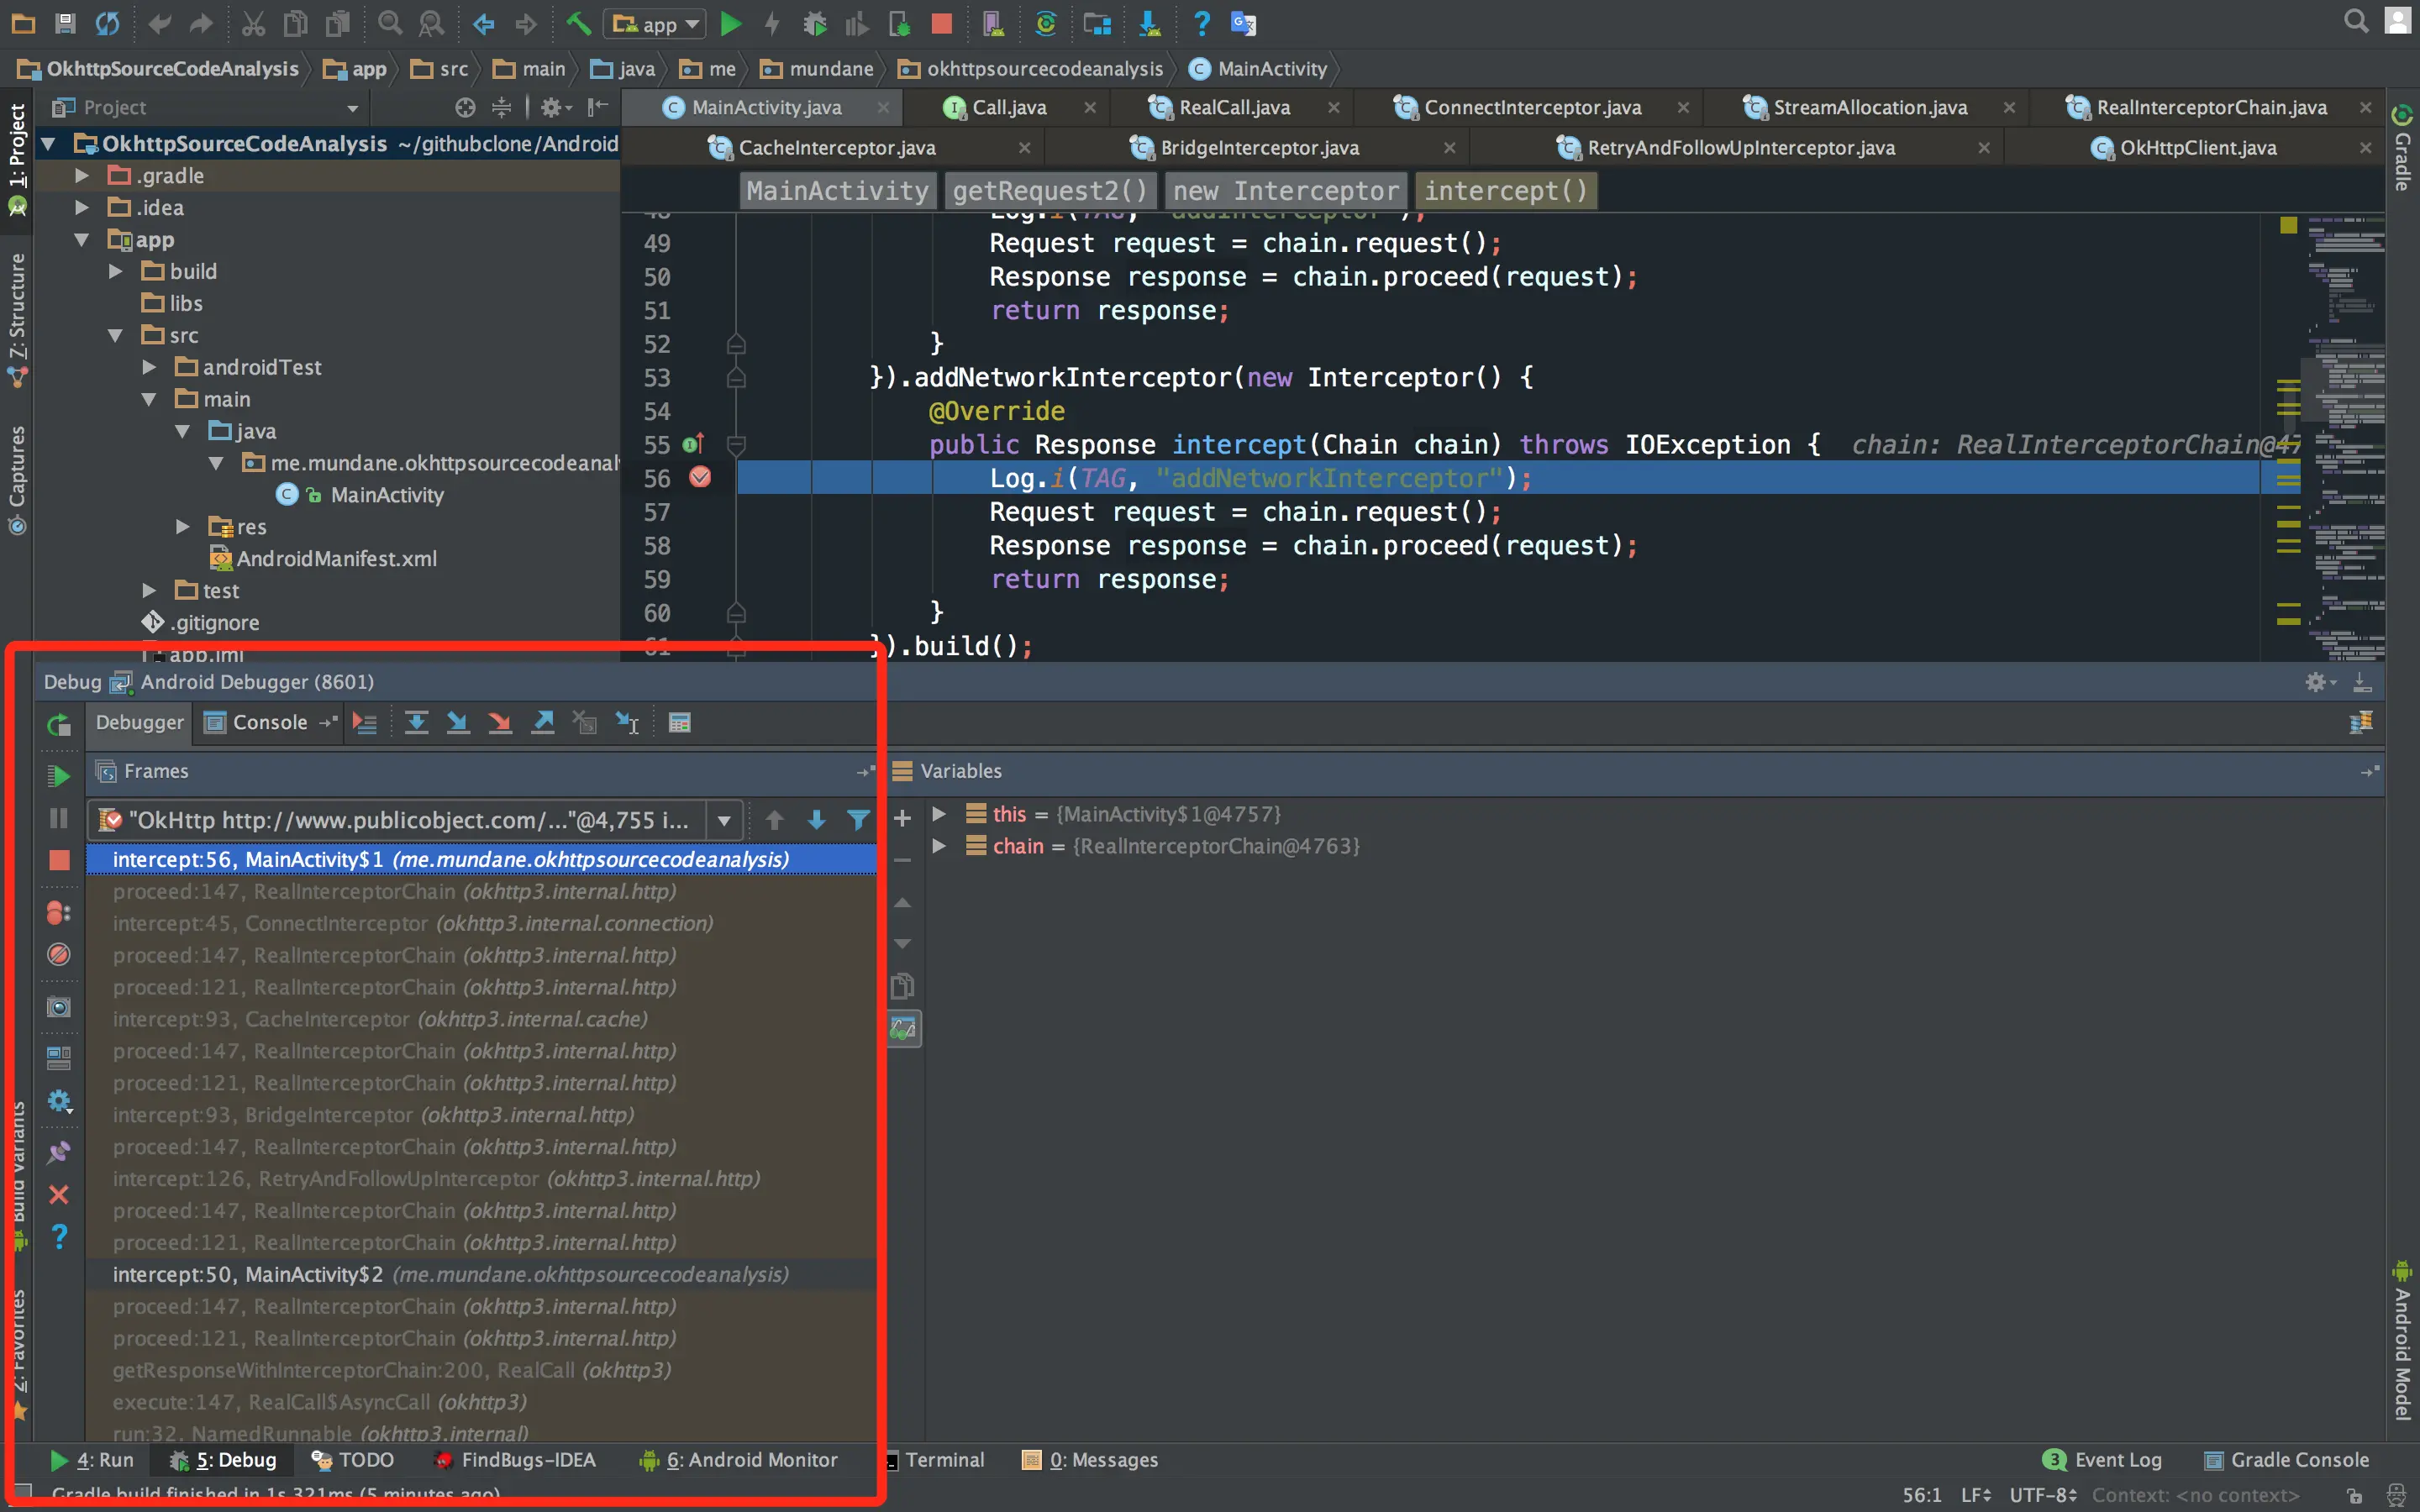Toggle frames filter funnel icon

coord(858,820)
